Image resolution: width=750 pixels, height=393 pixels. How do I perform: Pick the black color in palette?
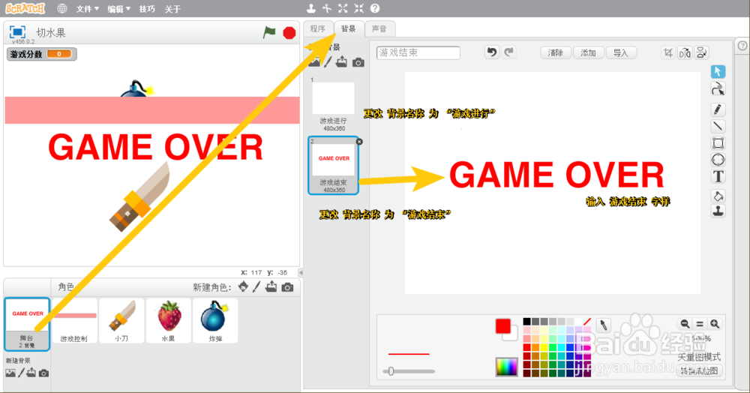pyautogui.click(x=526, y=321)
